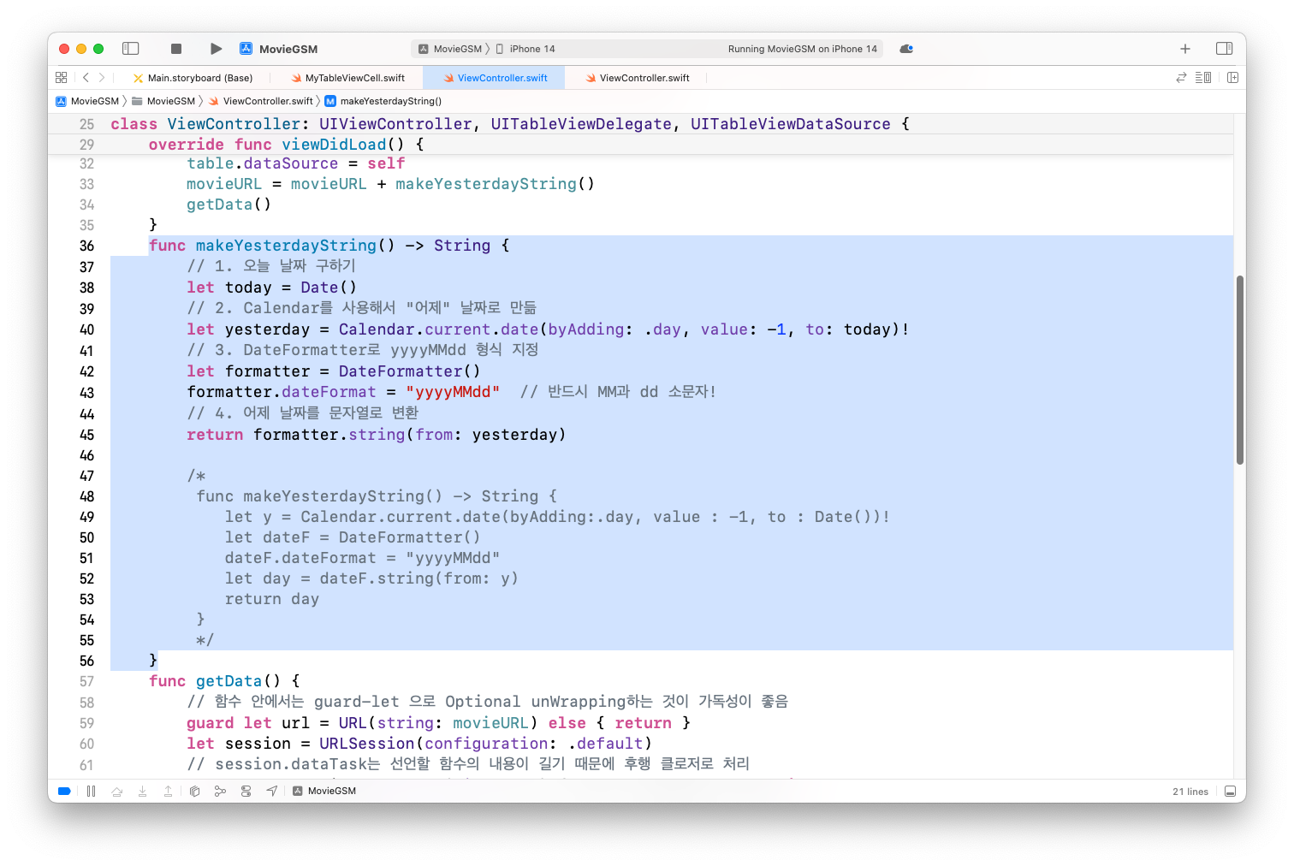
Task: Open MovieGSM project in jump bar
Action: (x=87, y=101)
